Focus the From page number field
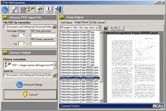The image size is (166, 111). (22, 35)
